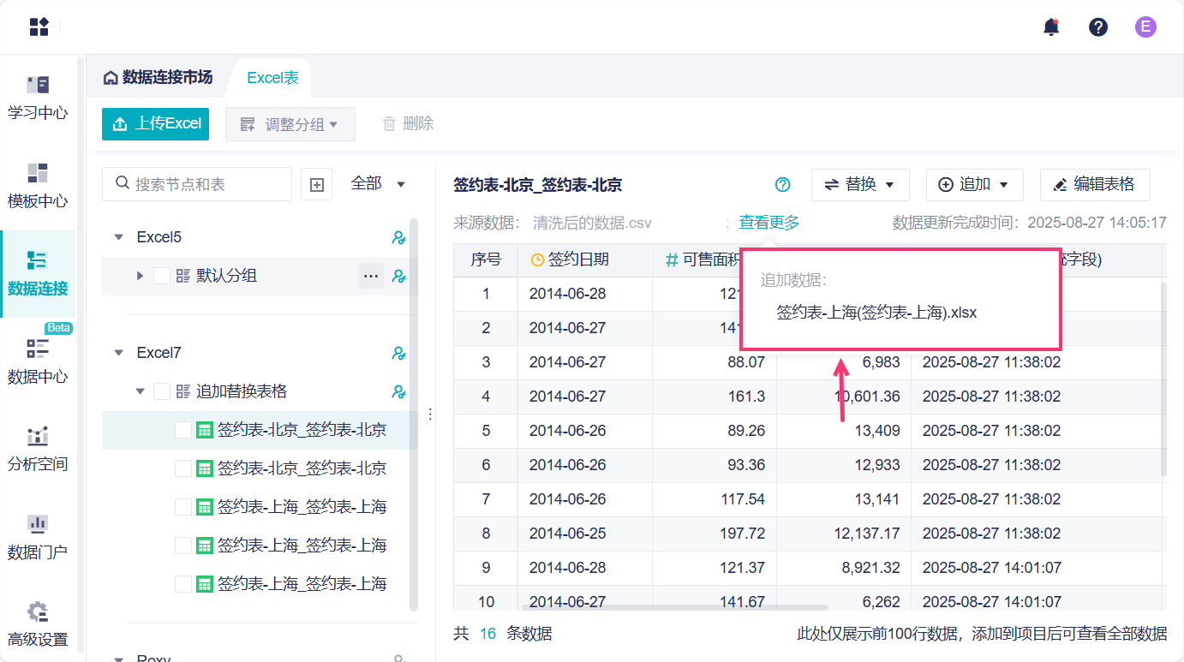Click the table help circle icon
1184x662 pixels.
pyautogui.click(x=782, y=184)
